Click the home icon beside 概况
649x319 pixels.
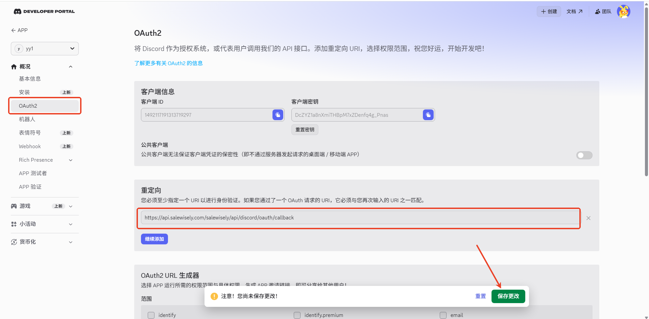coord(14,67)
